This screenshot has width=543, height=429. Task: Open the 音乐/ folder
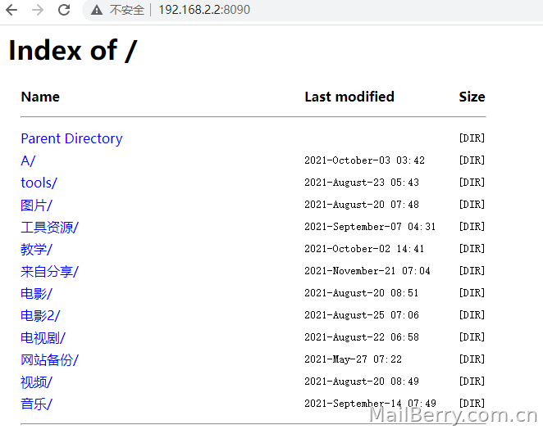[36, 404]
